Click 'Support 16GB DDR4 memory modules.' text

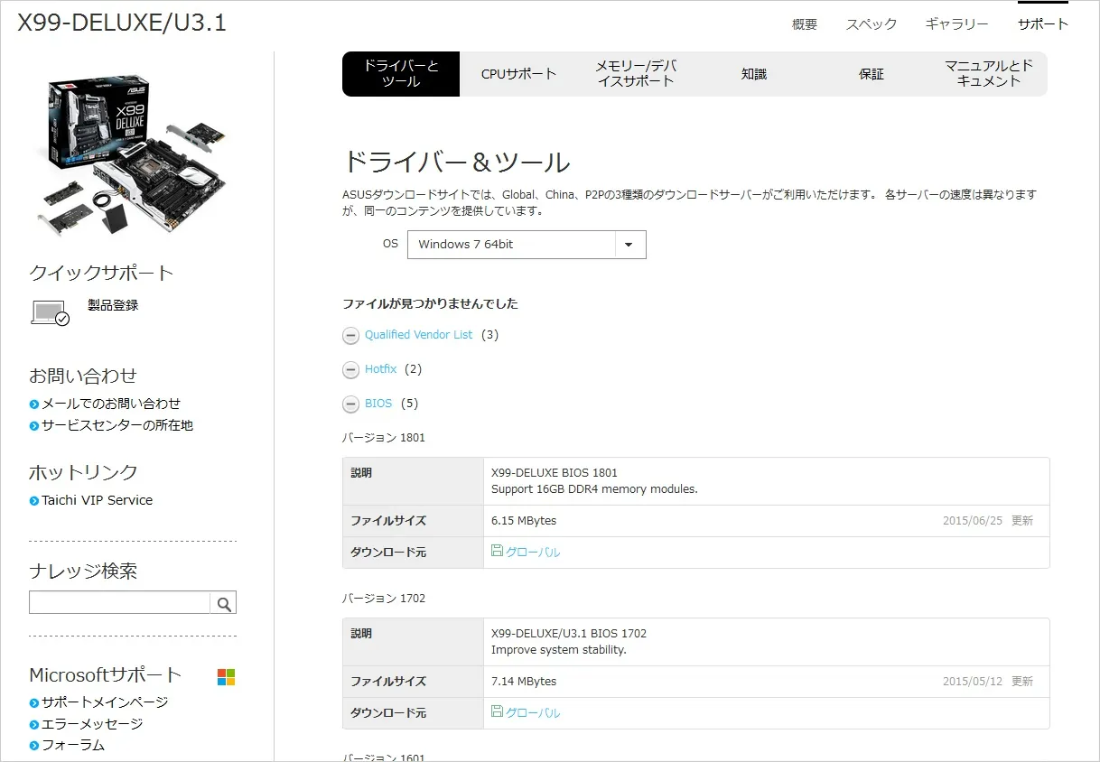tap(594, 489)
